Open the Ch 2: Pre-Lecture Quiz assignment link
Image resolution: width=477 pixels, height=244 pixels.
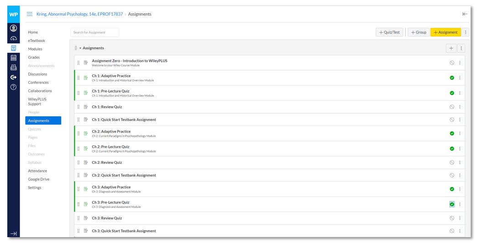[111, 147]
